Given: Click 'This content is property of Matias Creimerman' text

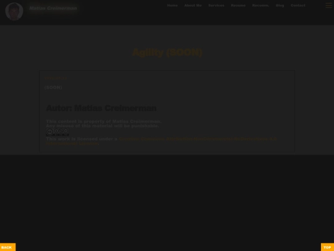Looking at the screenshot, I should click(103, 121).
